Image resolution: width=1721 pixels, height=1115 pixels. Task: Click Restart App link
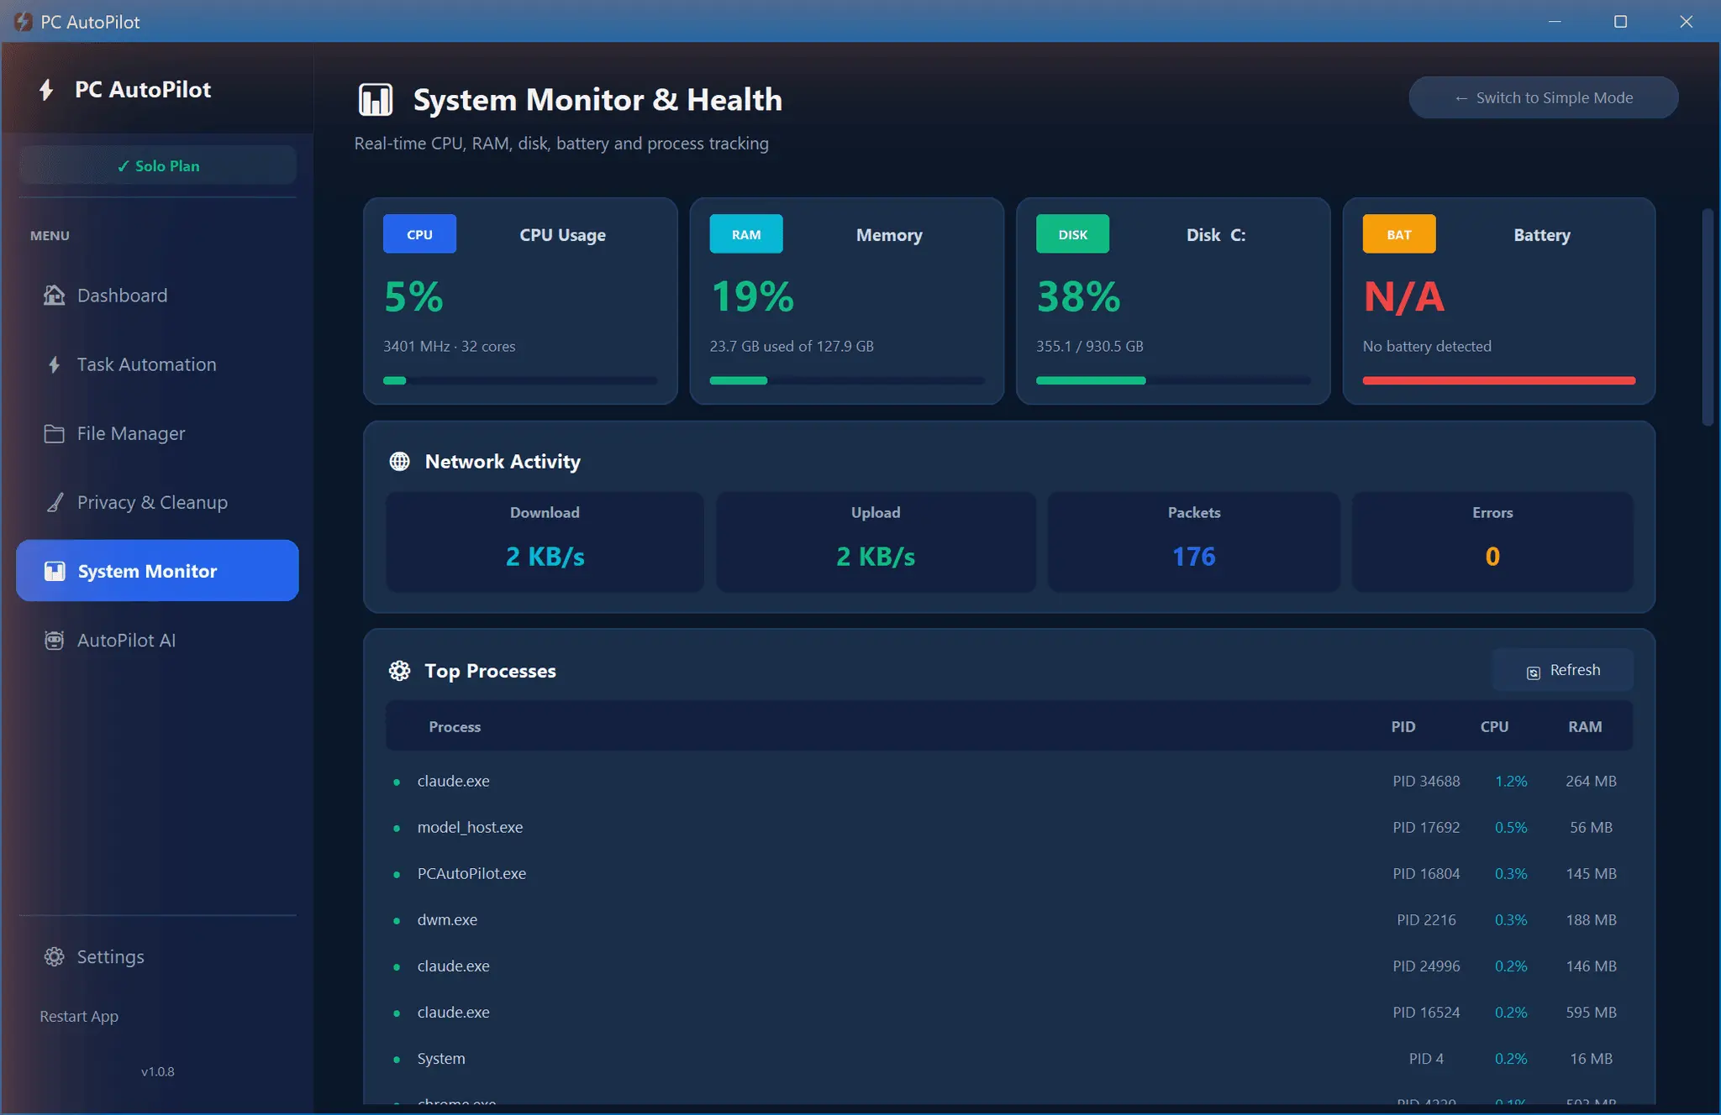click(79, 1016)
